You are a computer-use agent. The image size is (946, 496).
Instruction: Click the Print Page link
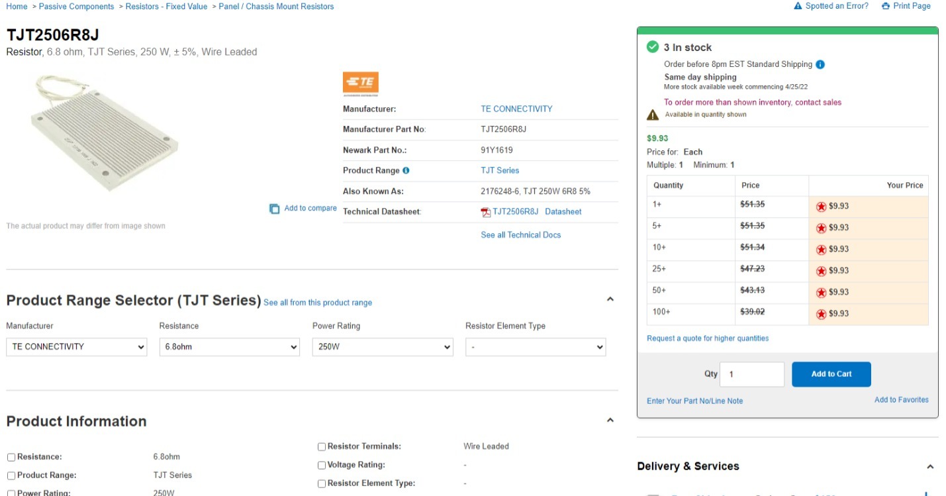coord(912,6)
